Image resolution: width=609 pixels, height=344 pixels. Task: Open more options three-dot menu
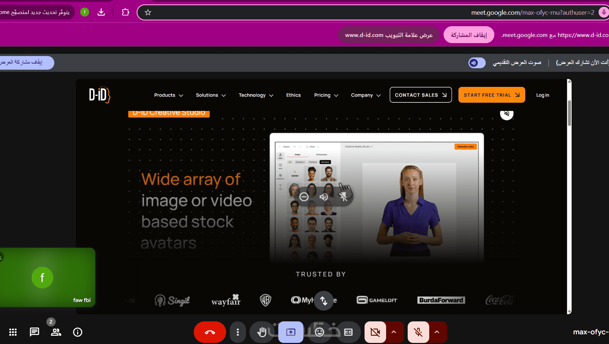(x=238, y=332)
